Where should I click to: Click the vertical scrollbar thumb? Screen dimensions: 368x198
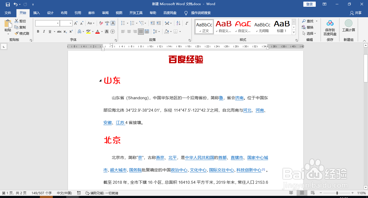click(x=366, y=68)
